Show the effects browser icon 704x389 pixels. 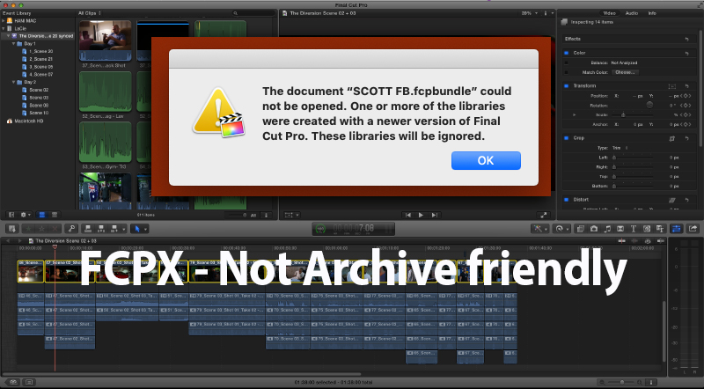pos(580,229)
